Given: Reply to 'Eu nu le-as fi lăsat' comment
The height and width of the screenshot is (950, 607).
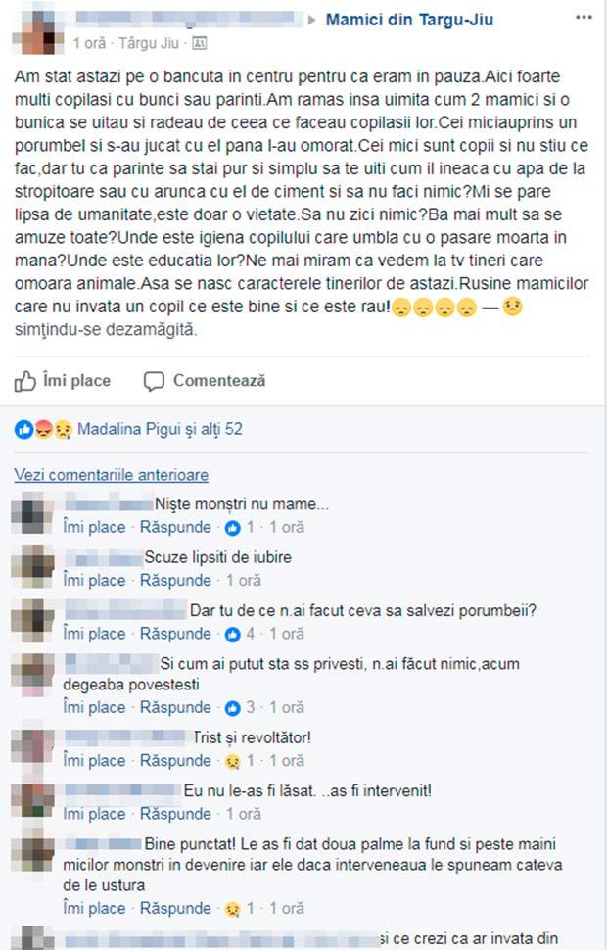Looking at the screenshot, I should pyautogui.click(x=175, y=814).
